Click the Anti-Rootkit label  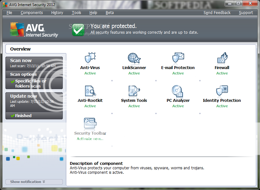coord(90,100)
